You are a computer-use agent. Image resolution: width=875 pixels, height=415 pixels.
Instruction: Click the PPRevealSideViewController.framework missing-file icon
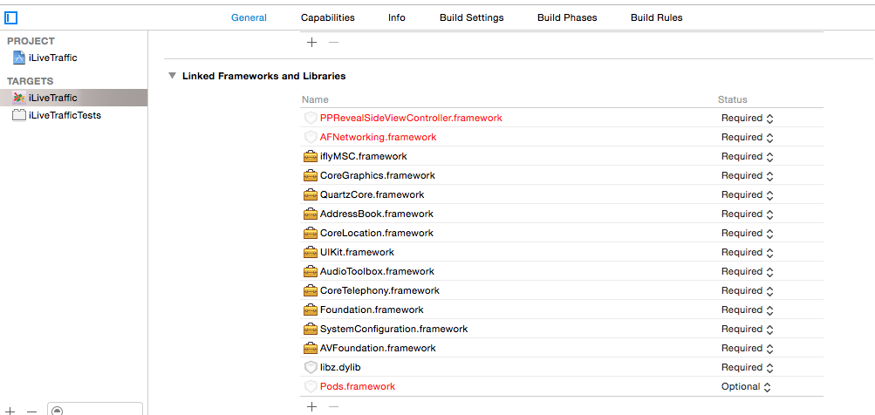311,119
